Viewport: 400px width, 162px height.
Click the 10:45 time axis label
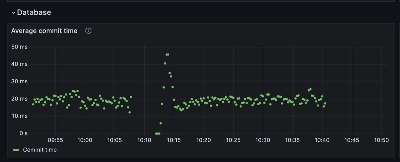(352, 140)
